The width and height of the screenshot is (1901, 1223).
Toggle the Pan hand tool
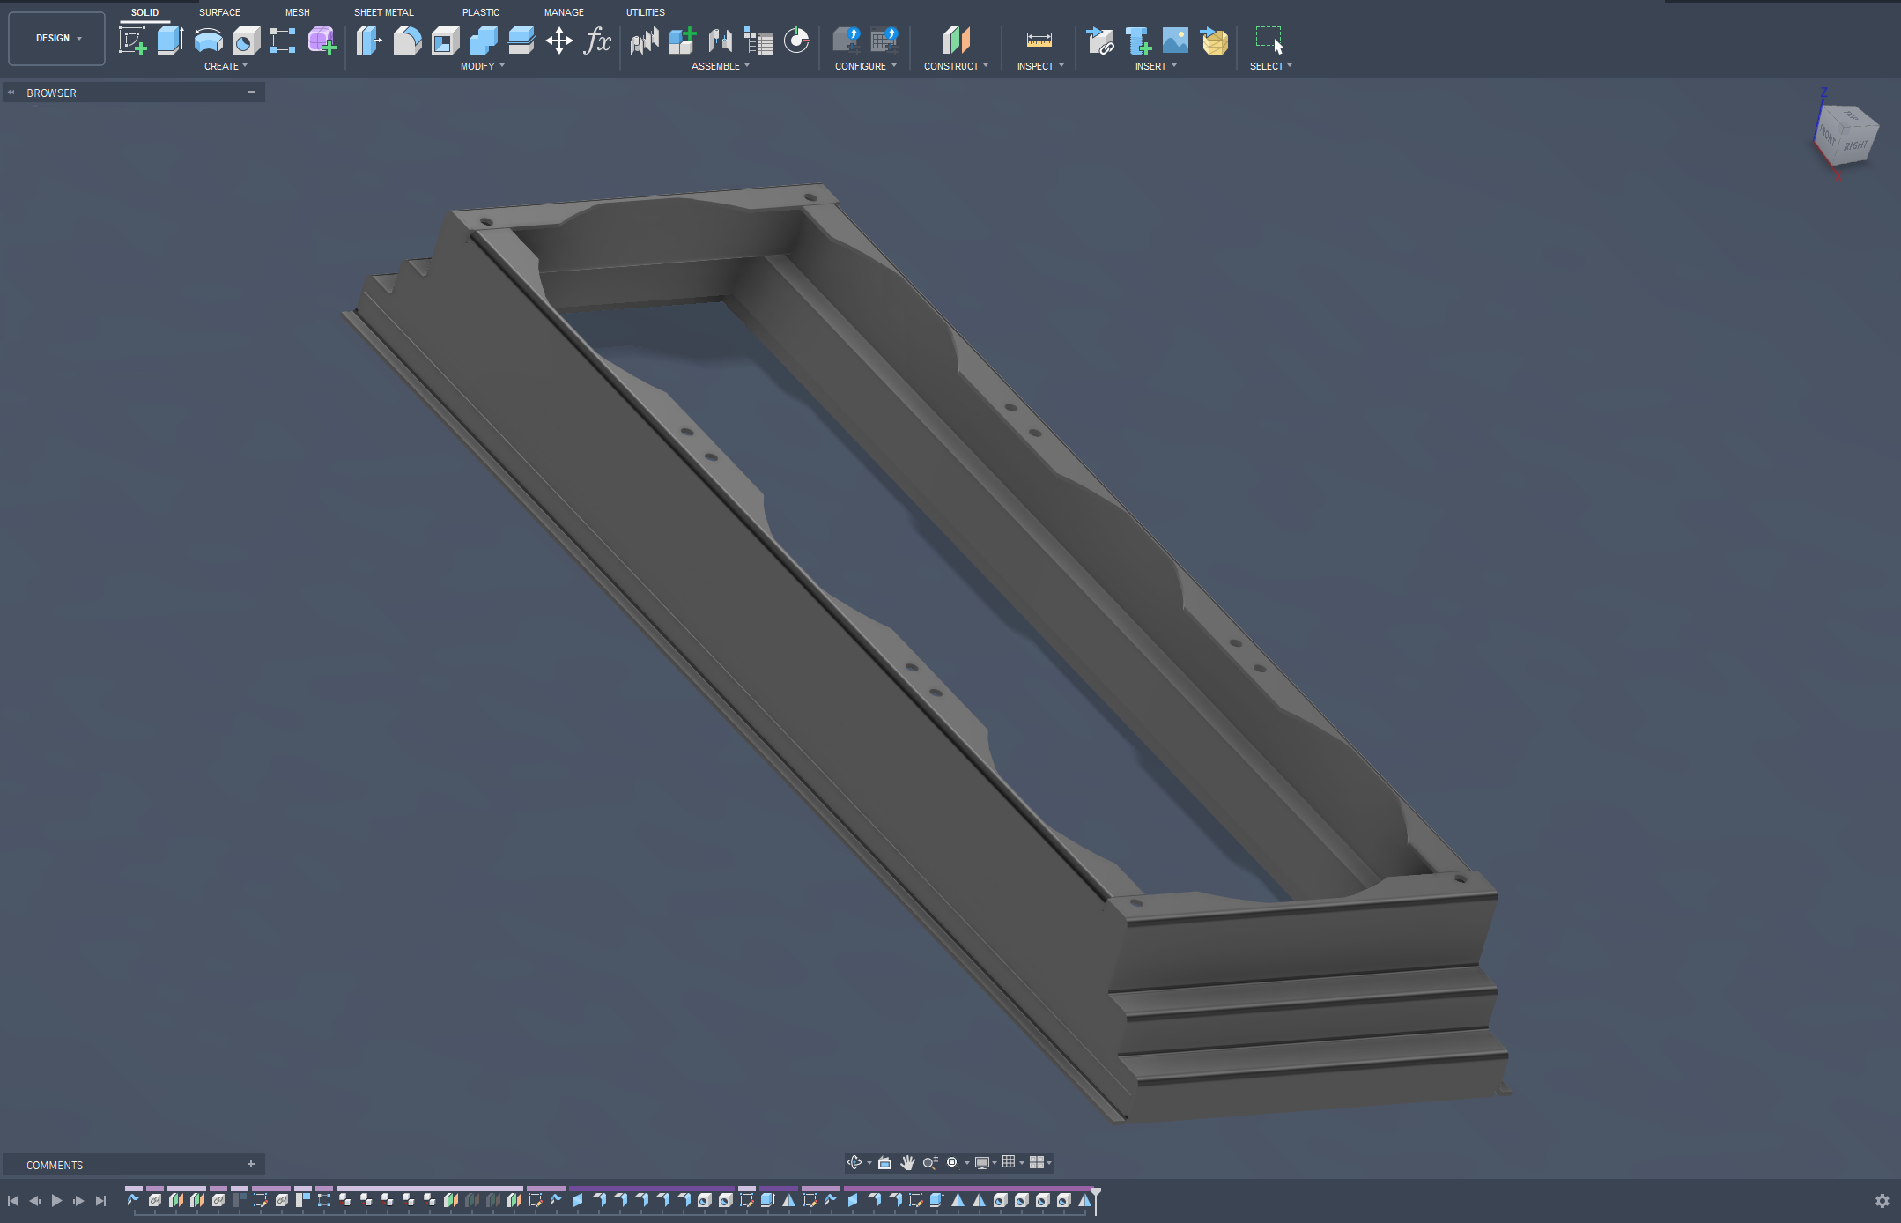click(907, 1162)
